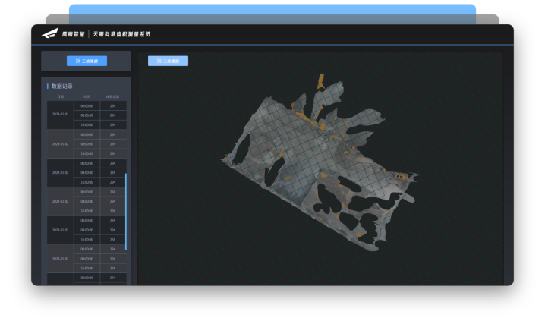Click the light-blue button over the 3D viewport

pyautogui.click(x=169, y=61)
